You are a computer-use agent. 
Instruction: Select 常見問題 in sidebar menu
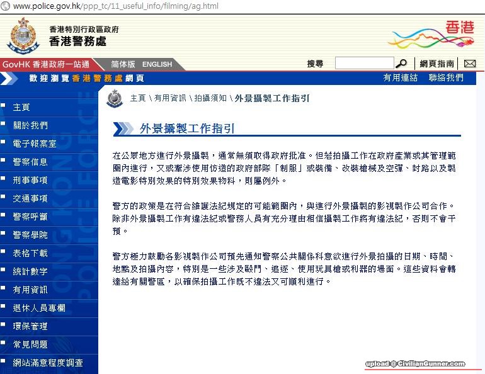(30, 344)
